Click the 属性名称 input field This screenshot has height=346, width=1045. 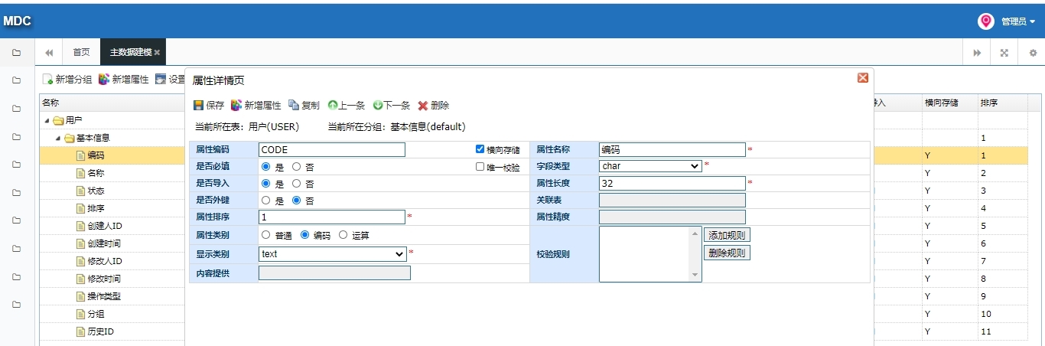pyautogui.click(x=672, y=149)
